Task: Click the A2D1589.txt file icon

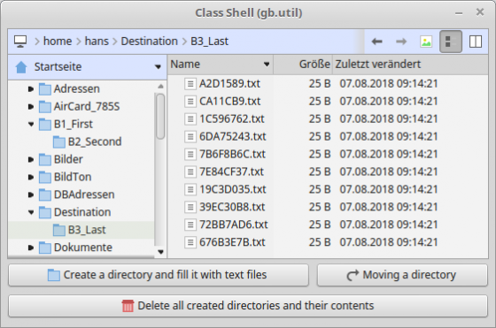Action: pos(190,84)
